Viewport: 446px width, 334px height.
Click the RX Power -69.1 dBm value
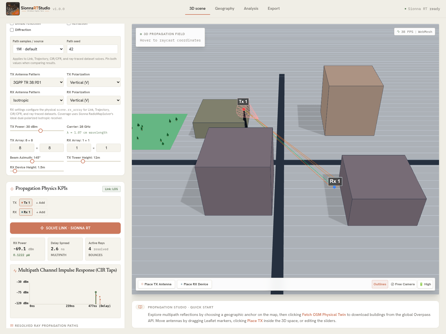pyautogui.click(x=23, y=249)
